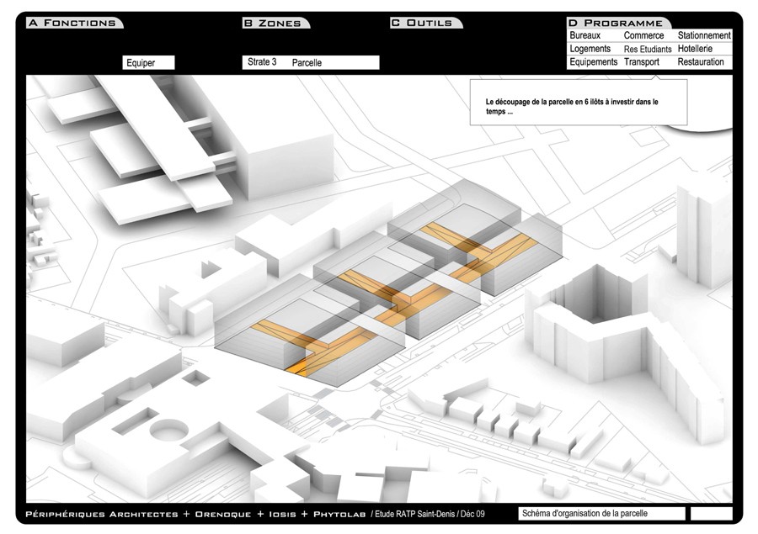Click the Iosis credit text

(282, 514)
